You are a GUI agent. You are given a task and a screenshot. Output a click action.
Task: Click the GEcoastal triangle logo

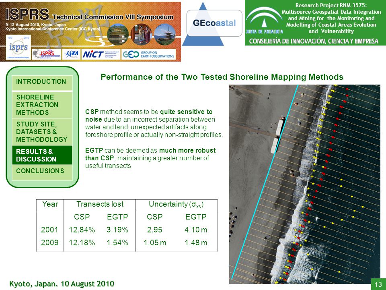point(212,24)
